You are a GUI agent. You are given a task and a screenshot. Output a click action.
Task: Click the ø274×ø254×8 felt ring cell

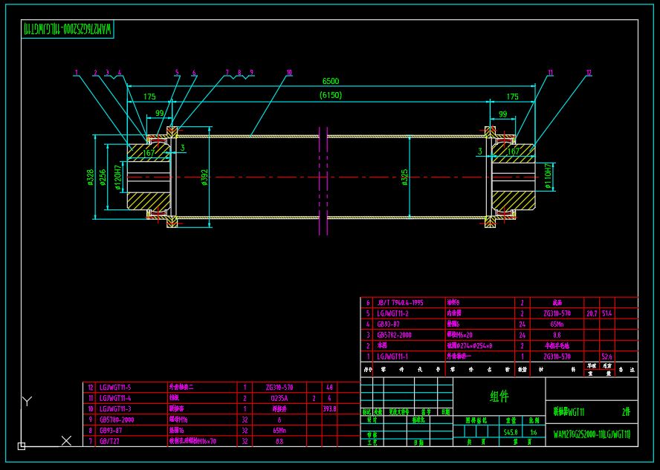tap(469, 345)
